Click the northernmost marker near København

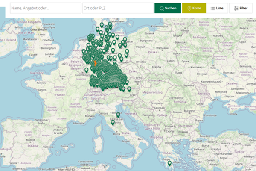coord(110,24)
